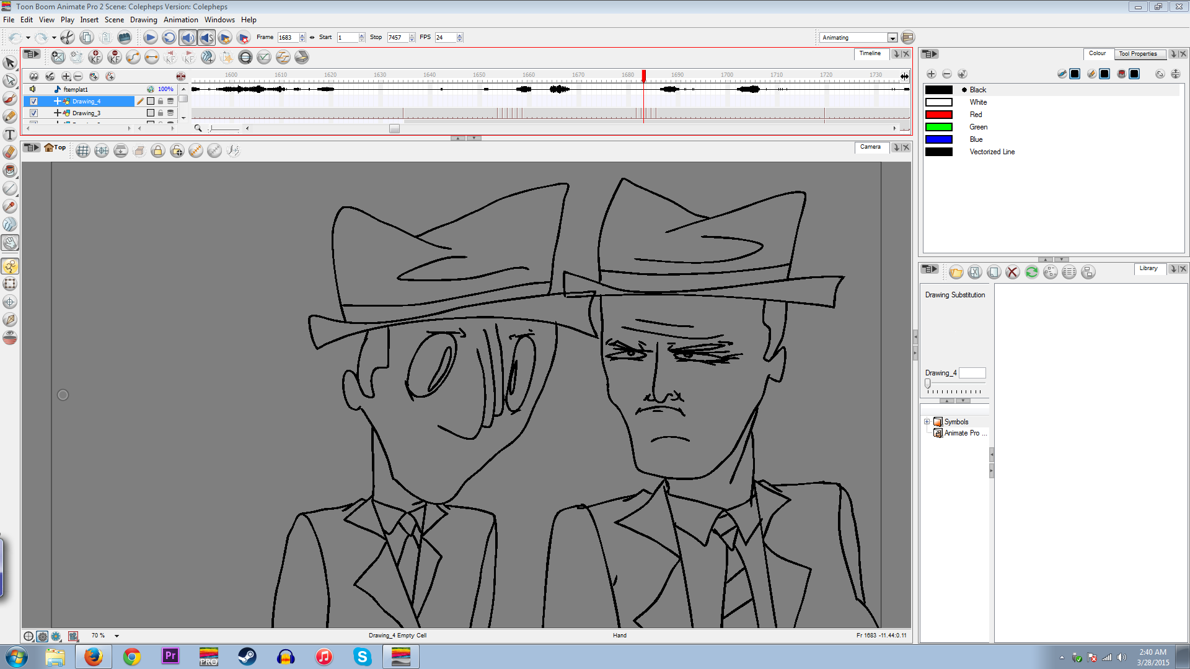Select the Pencil tool
This screenshot has height=669, width=1190.
click(10, 116)
